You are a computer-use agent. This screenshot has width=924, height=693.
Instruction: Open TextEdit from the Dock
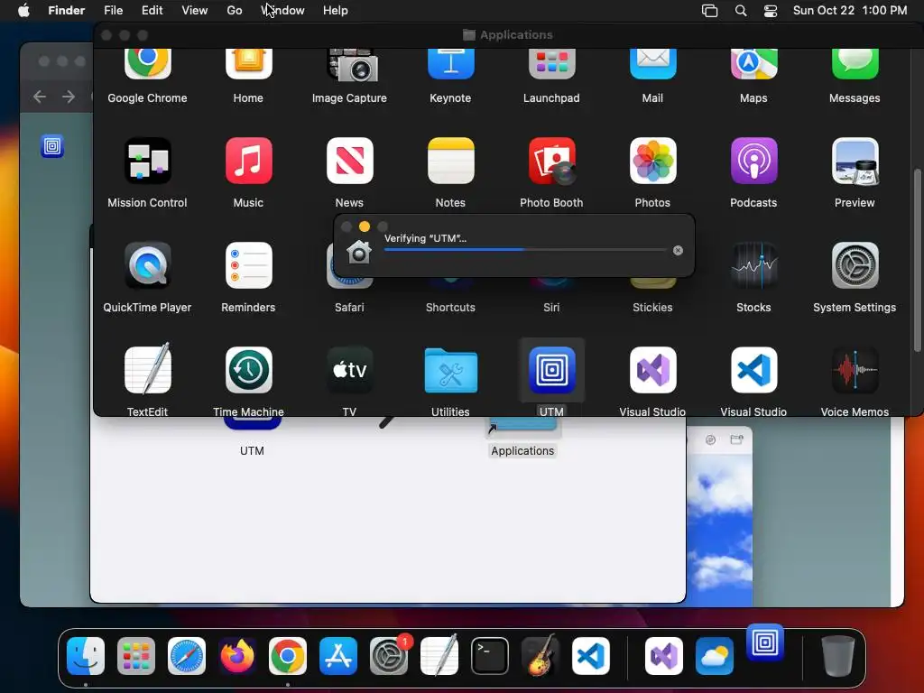click(439, 655)
